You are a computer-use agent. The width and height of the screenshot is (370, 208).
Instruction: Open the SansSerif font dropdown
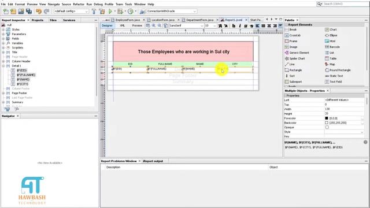(186, 25)
